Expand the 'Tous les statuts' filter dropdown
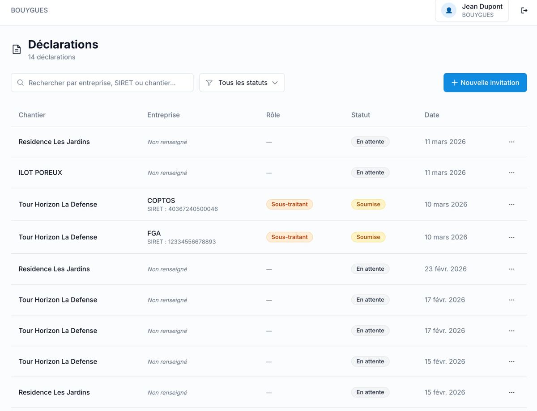Image resolution: width=537 pixels, height=411 pixels. click(x=242, y=83)
